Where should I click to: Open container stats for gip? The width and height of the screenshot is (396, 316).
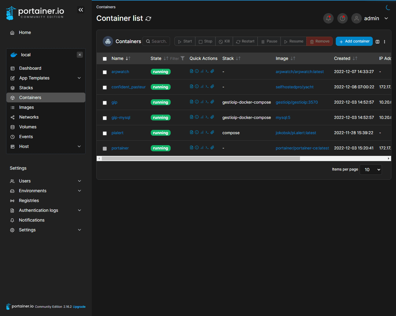coord(202,101)
